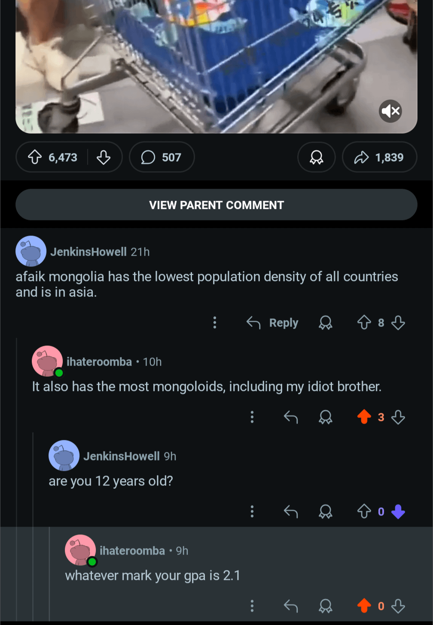The image size is (433, 625).
Task: Award the Mongolia population density comment
Action: (x=325, y=323)
